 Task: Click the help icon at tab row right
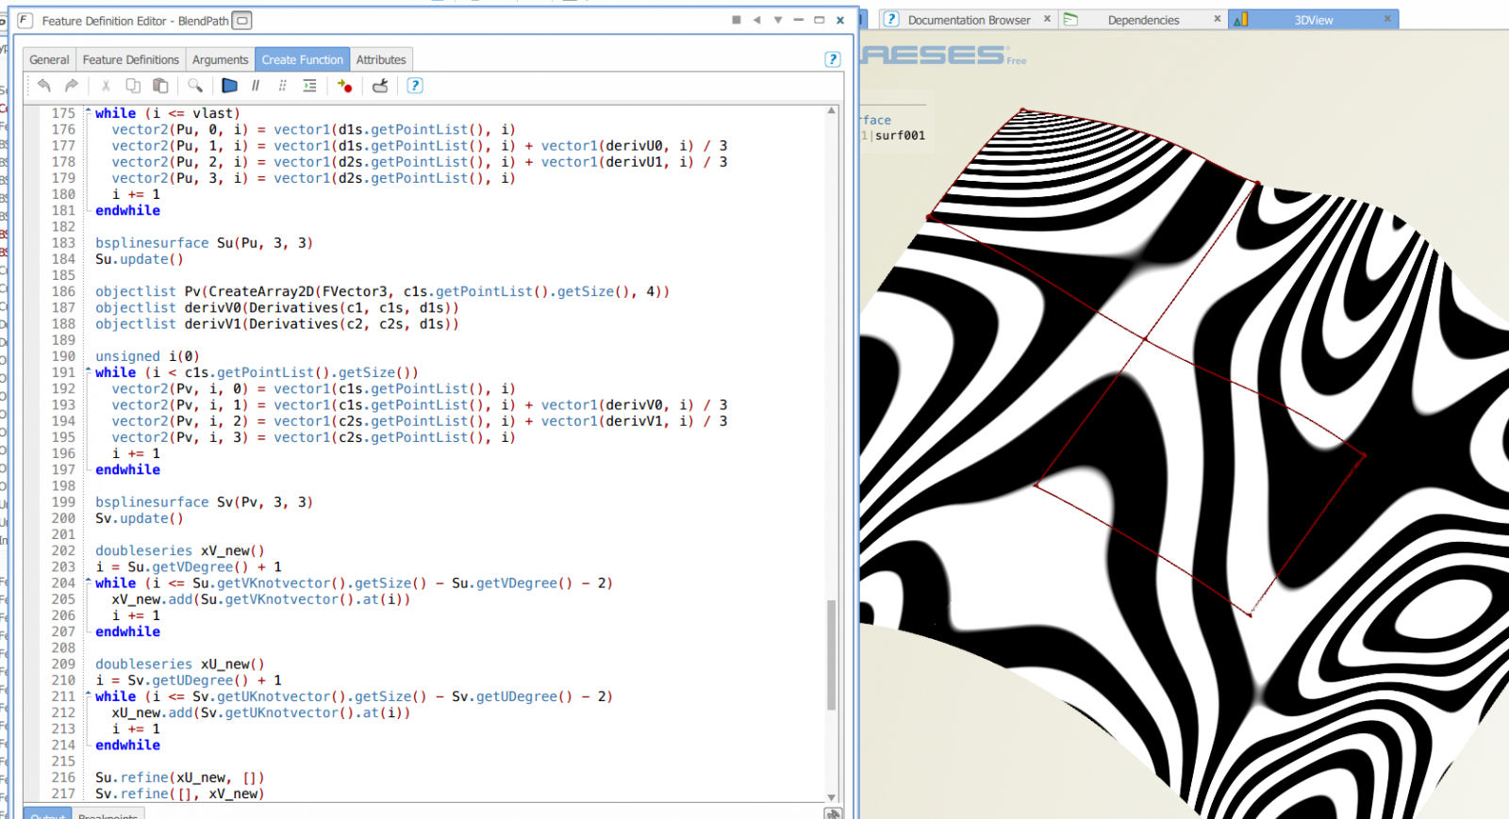[832, 59]
